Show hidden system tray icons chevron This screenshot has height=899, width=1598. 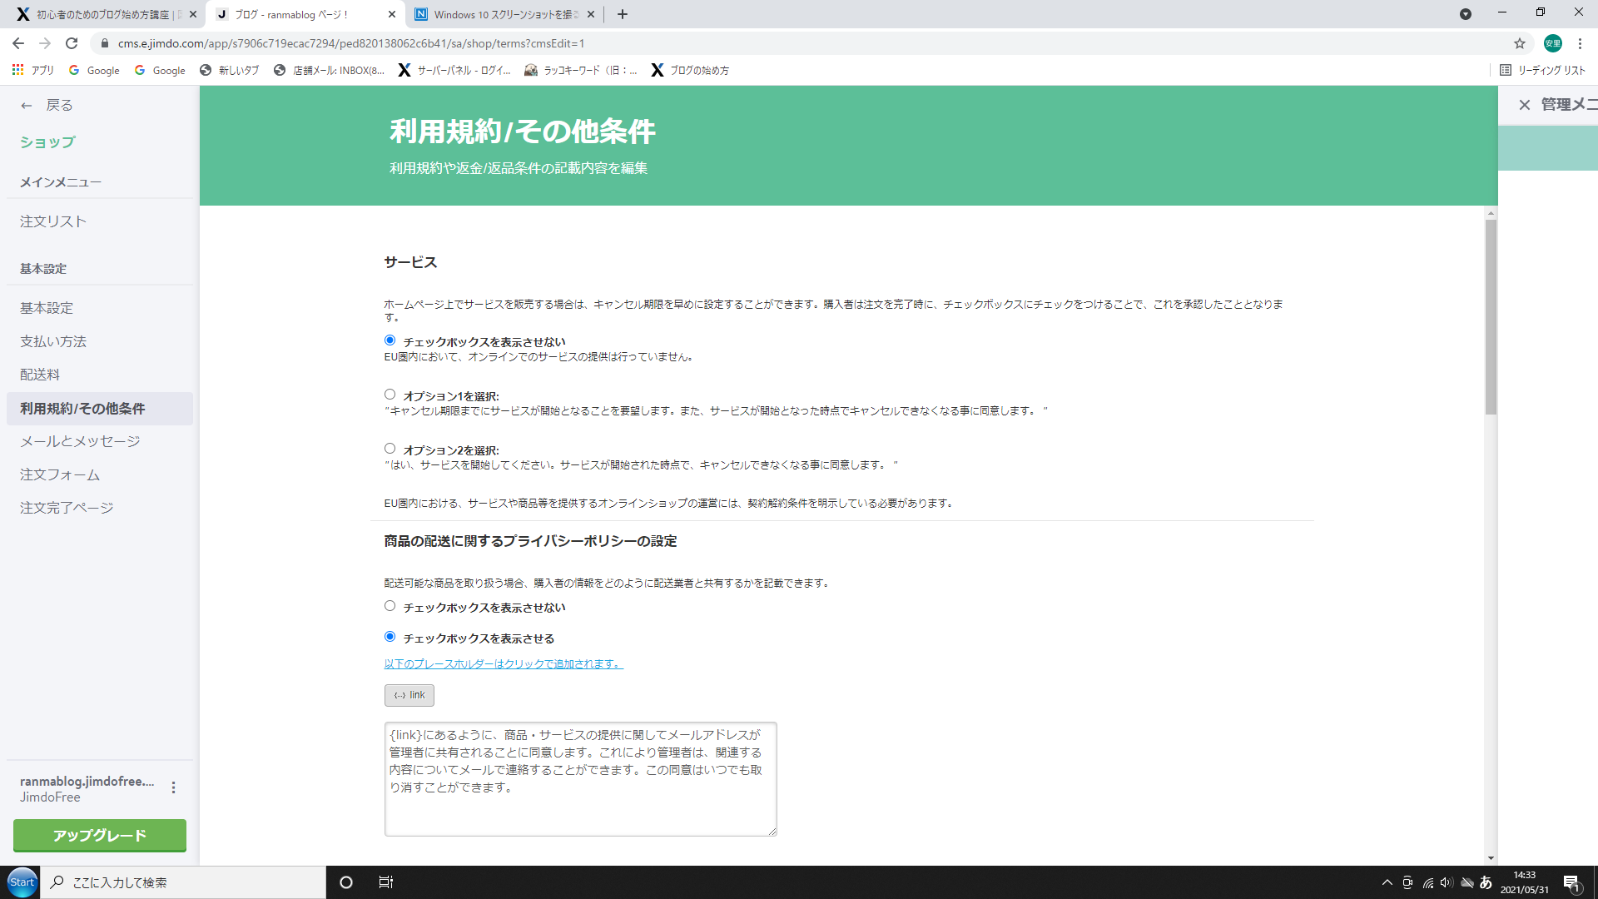pos(1387,882)
